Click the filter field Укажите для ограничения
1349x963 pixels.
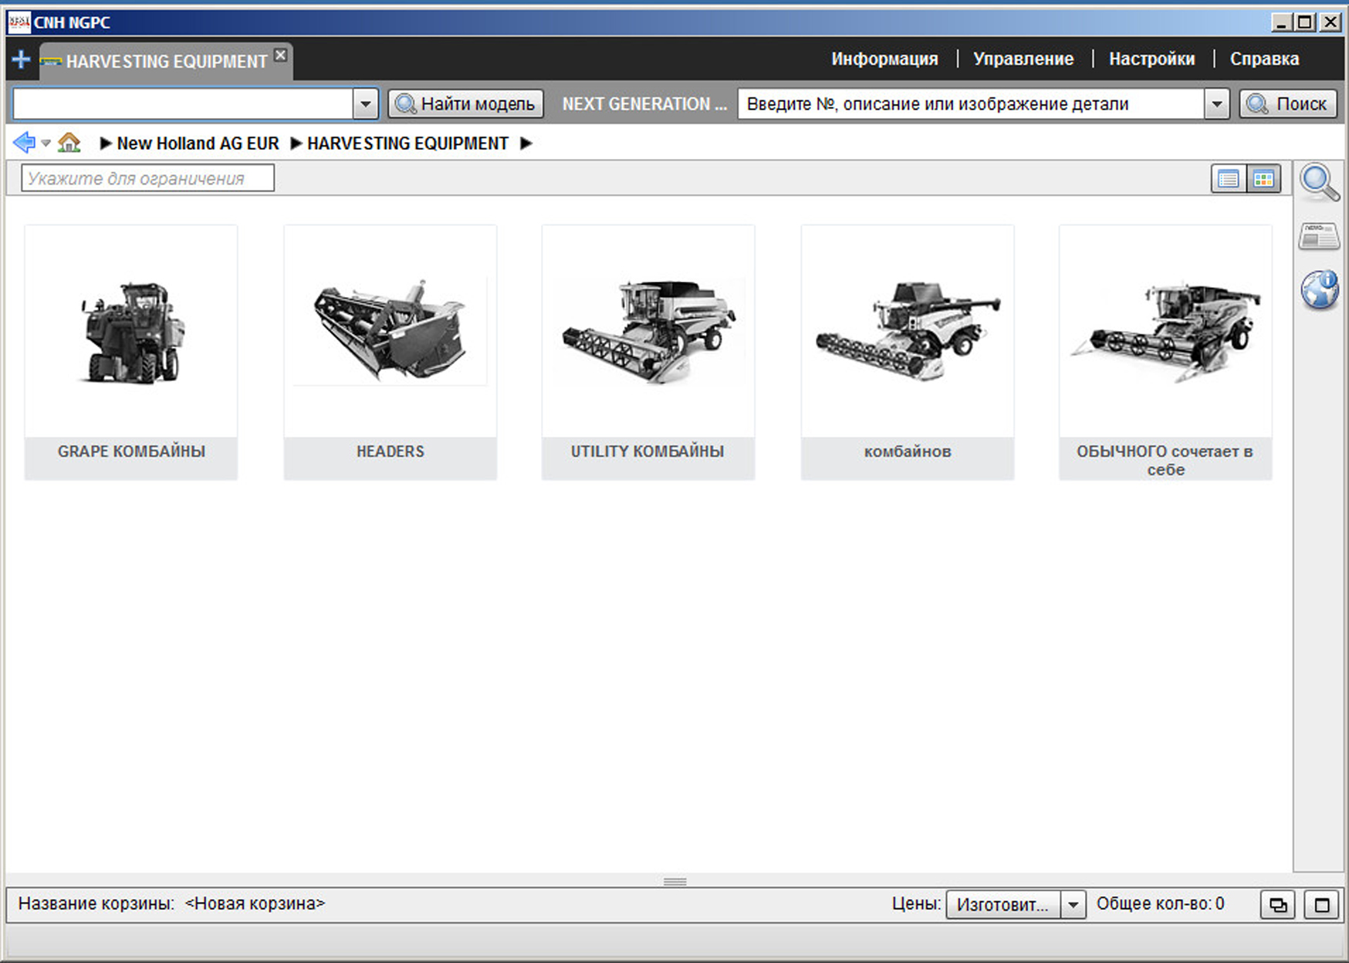[147, 178]
